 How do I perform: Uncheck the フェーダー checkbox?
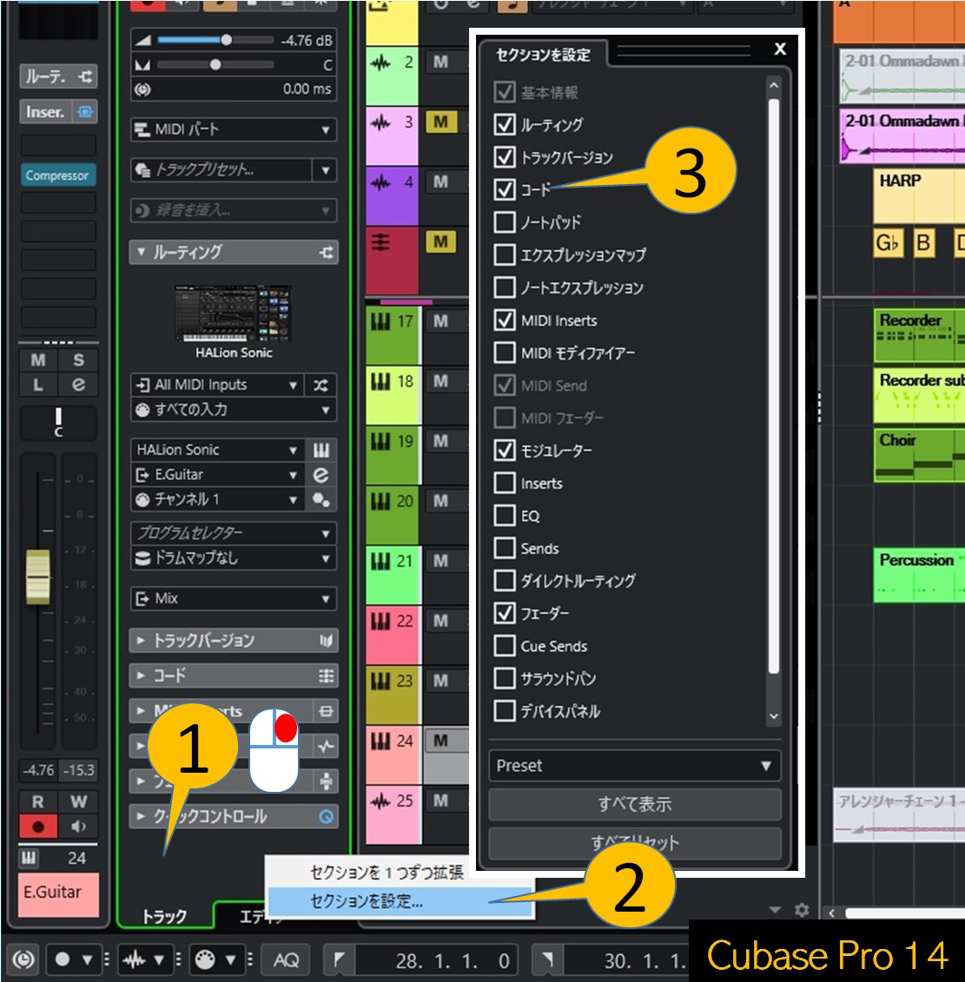point(505,613)
